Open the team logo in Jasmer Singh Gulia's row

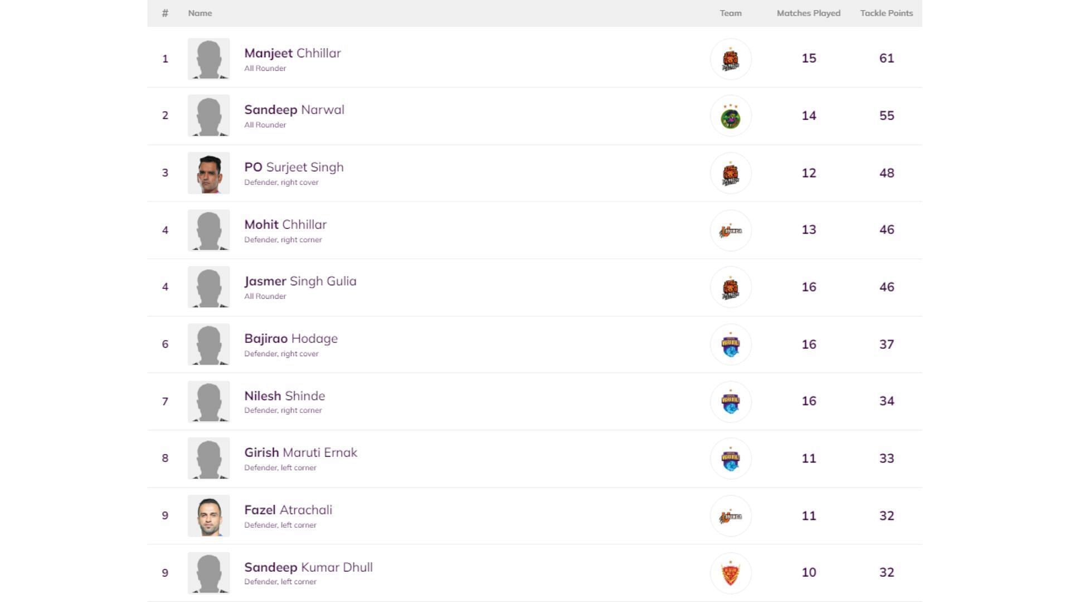pos(730,288)
